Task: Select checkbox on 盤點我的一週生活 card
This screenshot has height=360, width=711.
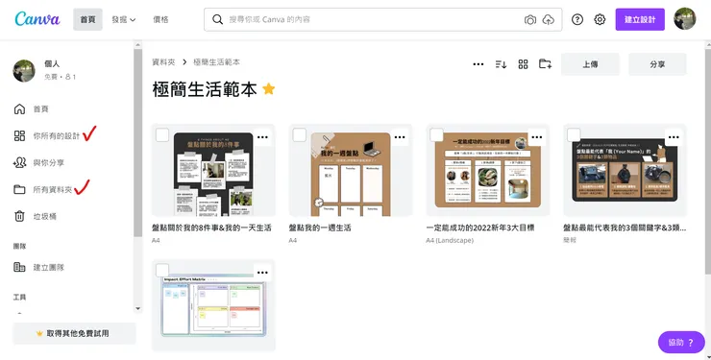Action: point(299,135)
